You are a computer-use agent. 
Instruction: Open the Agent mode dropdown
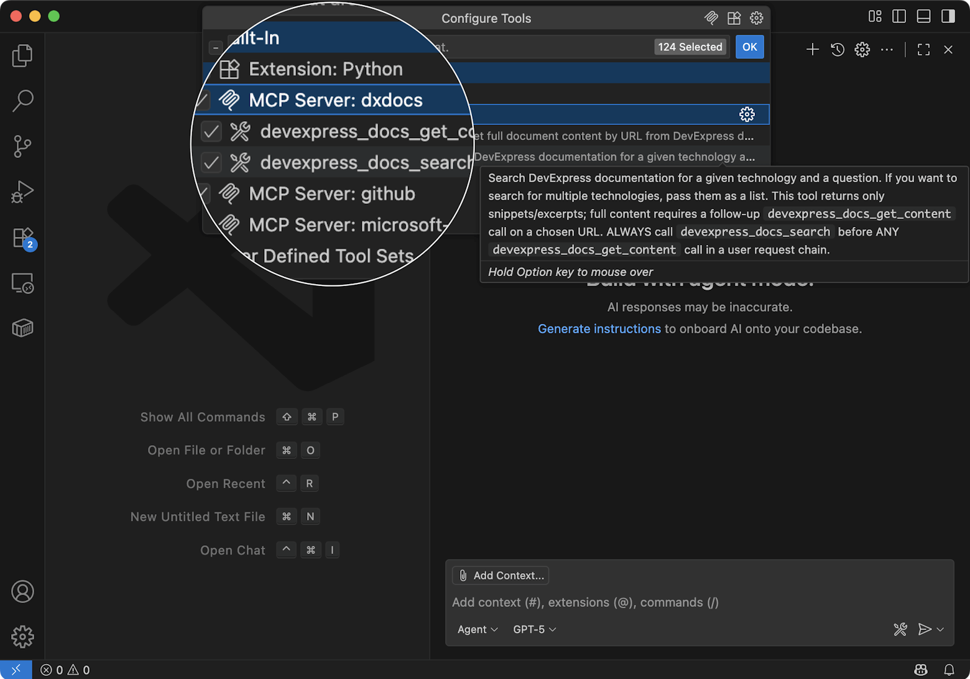[x=478, y=630]
